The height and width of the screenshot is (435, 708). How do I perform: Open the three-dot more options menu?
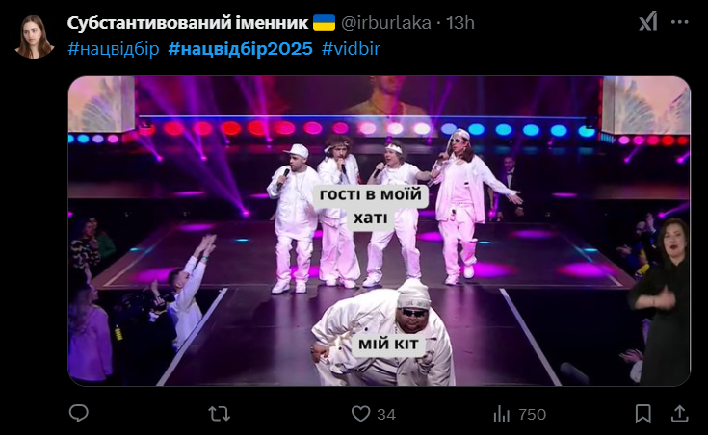tap(679, 22)
